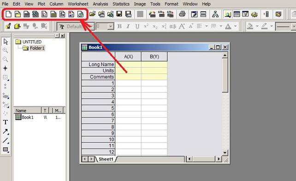Open the Analysis menu
Screen dimensions: 296x181
click(100, 4)
